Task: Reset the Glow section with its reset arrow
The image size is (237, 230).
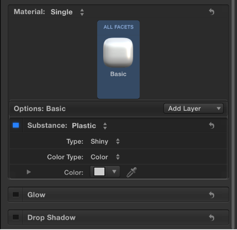Action: tap(211, 195)
